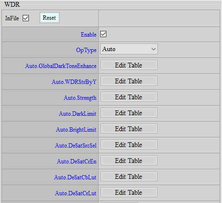Screen dimensions: 222x203
Task: Click the OpType dropdown arrow
Action: point(154,49)
